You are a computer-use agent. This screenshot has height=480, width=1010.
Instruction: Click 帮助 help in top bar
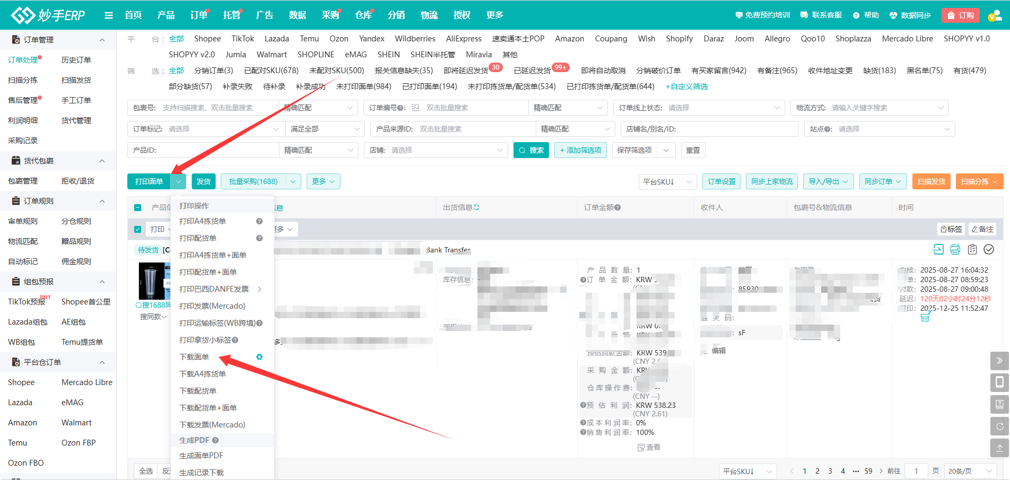point(866,15)
